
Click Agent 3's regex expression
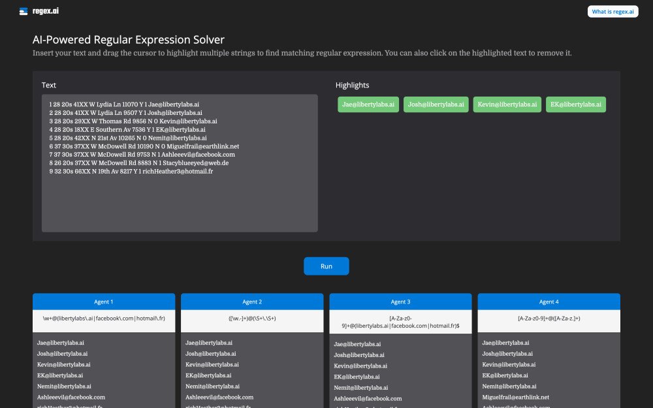click(400, 322)
